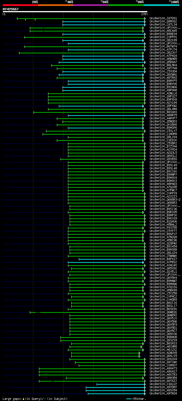Open hit UniRef100_C0PFP1
The image size is (182, 401).
[x=163, y=37]
